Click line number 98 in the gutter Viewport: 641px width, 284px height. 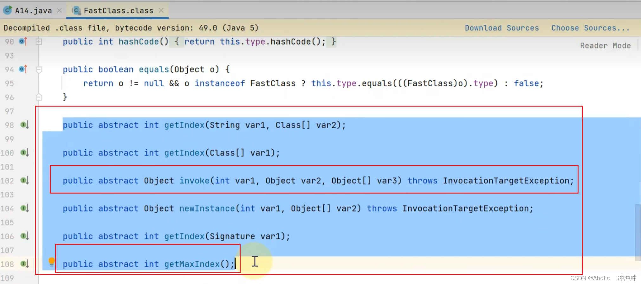(x=10, y=125)
